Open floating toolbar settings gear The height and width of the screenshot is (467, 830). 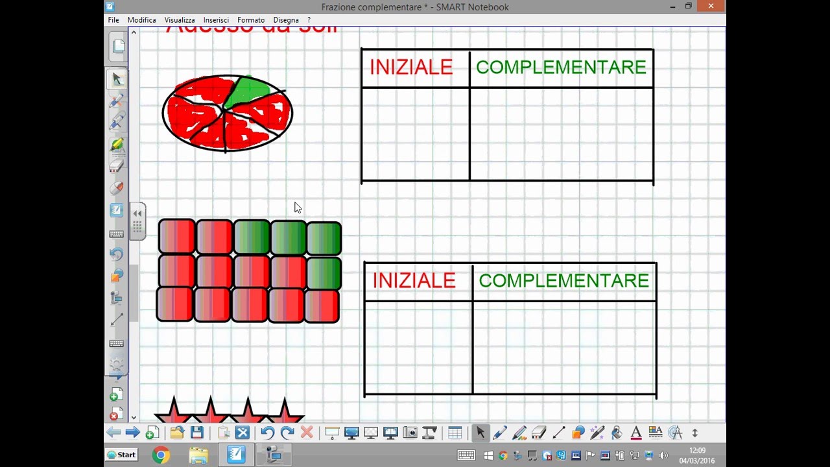coord(117,364)
